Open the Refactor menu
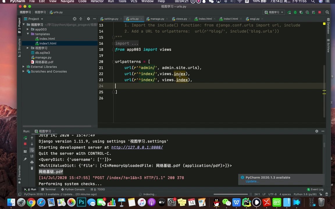The height and width of the screenshot is (209, 335). [97, 1]
